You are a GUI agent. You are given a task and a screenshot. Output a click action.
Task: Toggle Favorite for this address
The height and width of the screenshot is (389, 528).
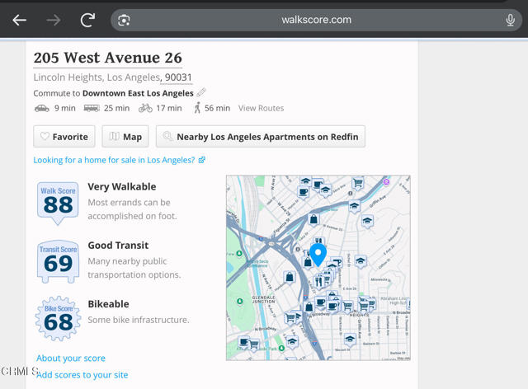point(64,137)
